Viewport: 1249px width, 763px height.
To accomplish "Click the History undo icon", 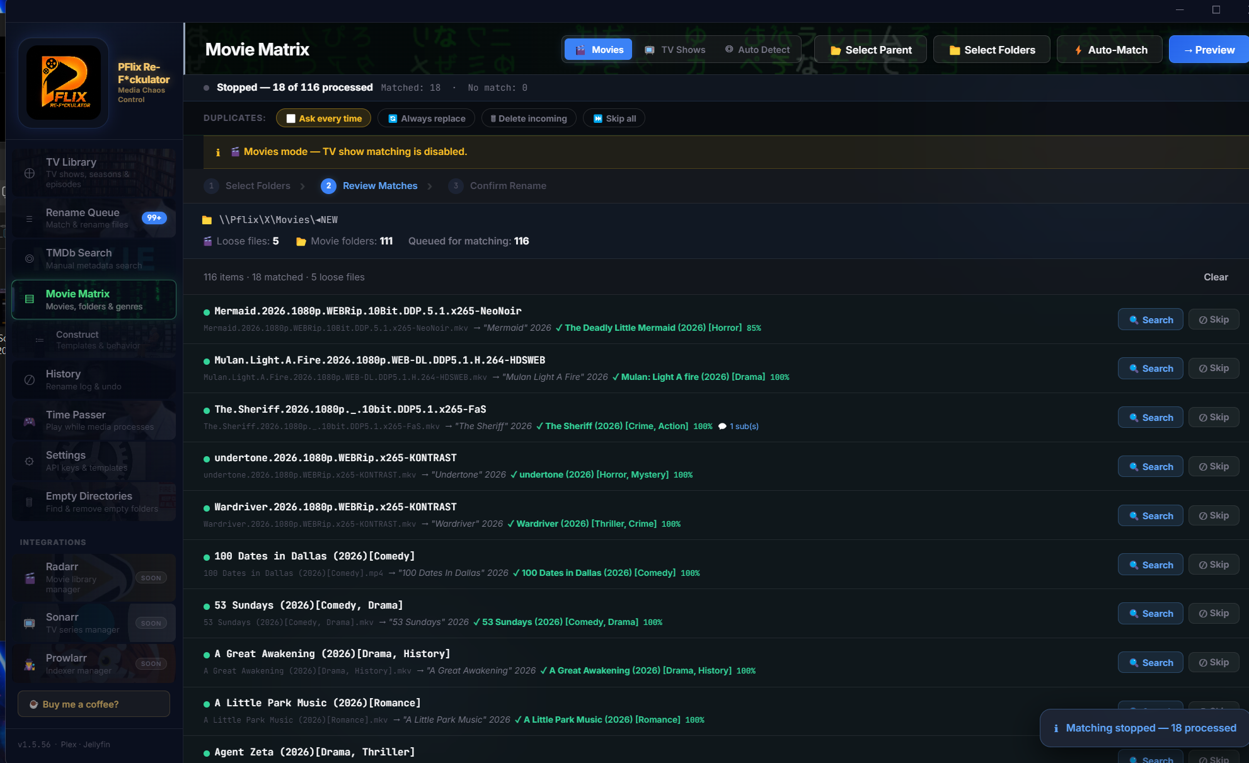I will 30,380.
